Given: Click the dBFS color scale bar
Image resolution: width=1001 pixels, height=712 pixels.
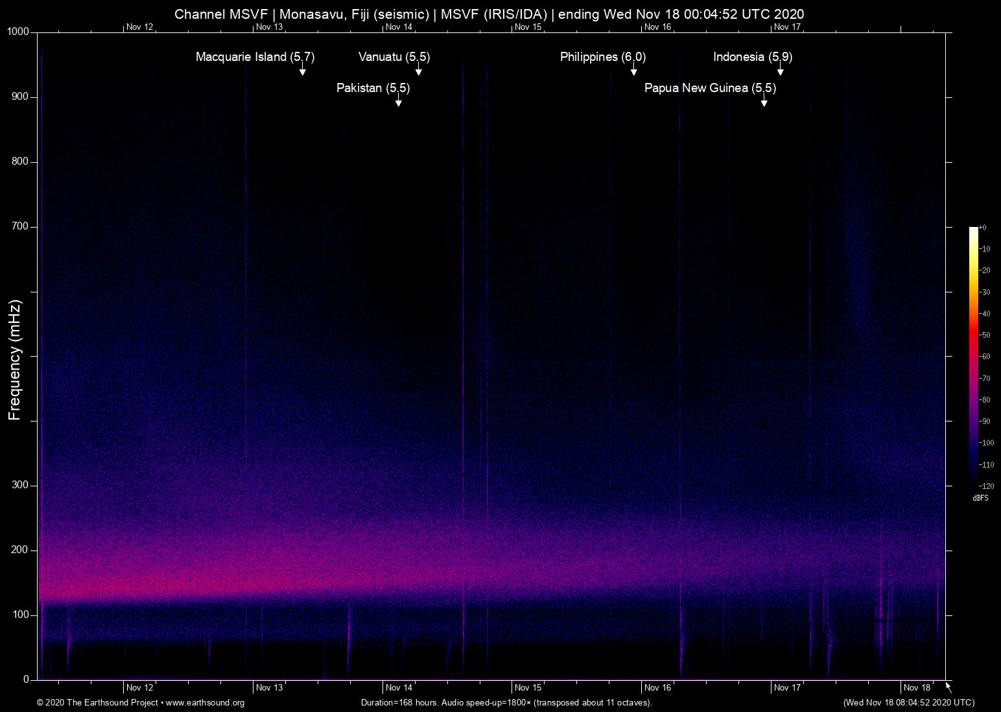Looking at the screenshot, I should click(974, 356).
